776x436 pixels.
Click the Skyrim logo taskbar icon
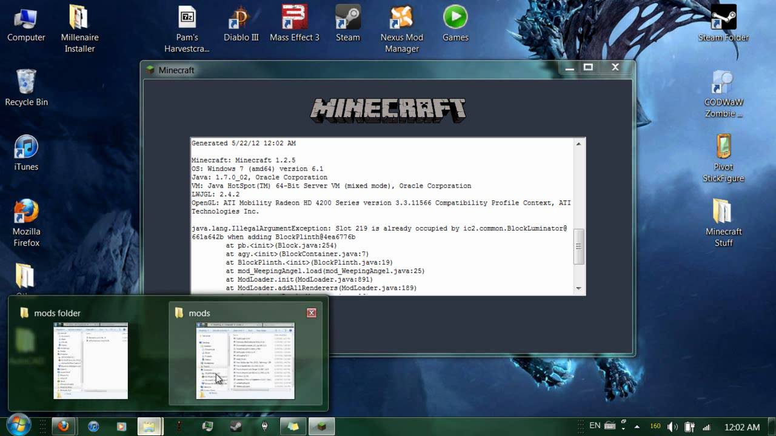[x=264, y=426]
